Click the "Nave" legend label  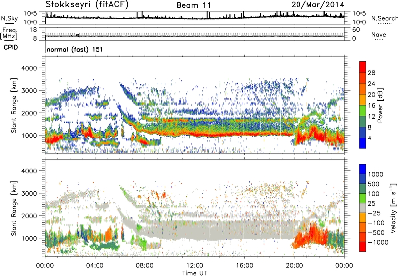[x=379, y=34]
